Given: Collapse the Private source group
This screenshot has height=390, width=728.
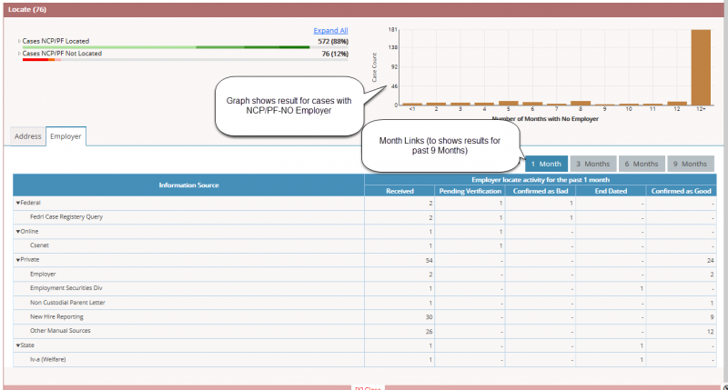Looking at the screenshot, I should pos(18,260).
